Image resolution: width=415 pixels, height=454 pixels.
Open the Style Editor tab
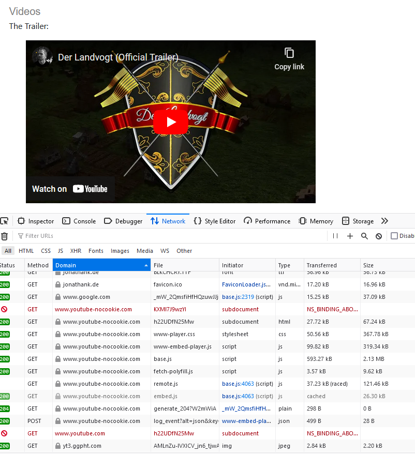(x=214, y=221)
